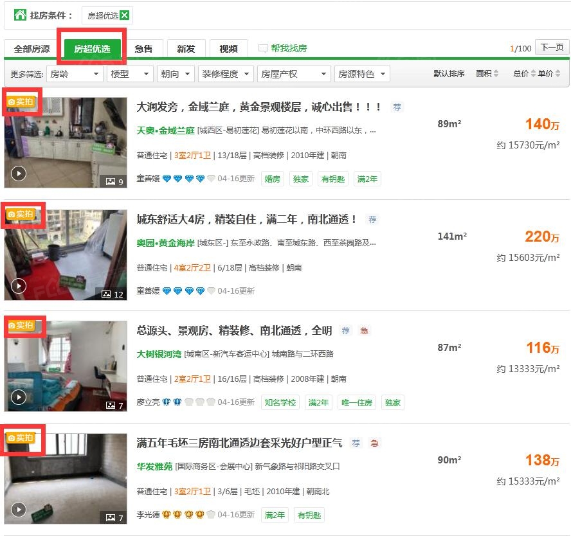Play video on the 大树银河湾 listing thumbnail

[x=19, y=397]
